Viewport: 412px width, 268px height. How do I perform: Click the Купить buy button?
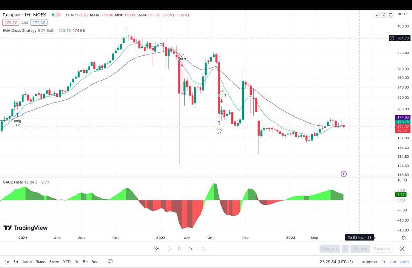pos(360,249)
